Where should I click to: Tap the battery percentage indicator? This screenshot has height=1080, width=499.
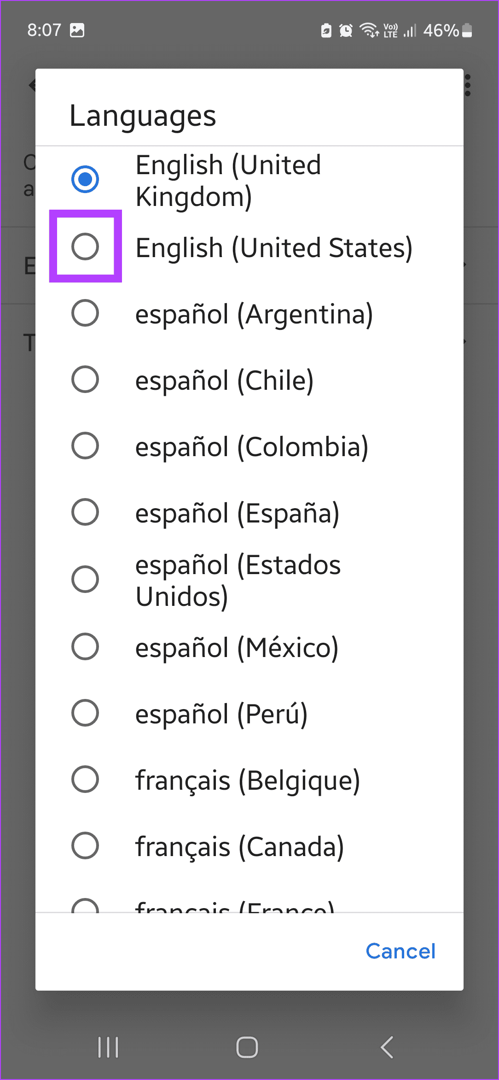click(x=441, y=30)
